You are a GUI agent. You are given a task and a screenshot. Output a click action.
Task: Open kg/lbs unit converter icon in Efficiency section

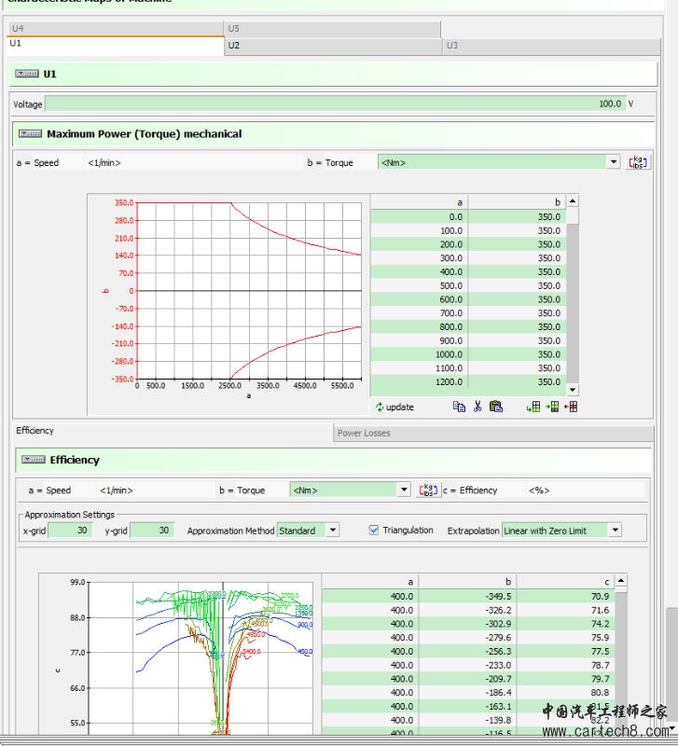428,490
